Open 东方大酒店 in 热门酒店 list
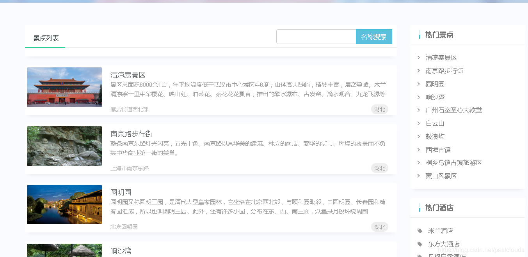 (x=444, y=244)
